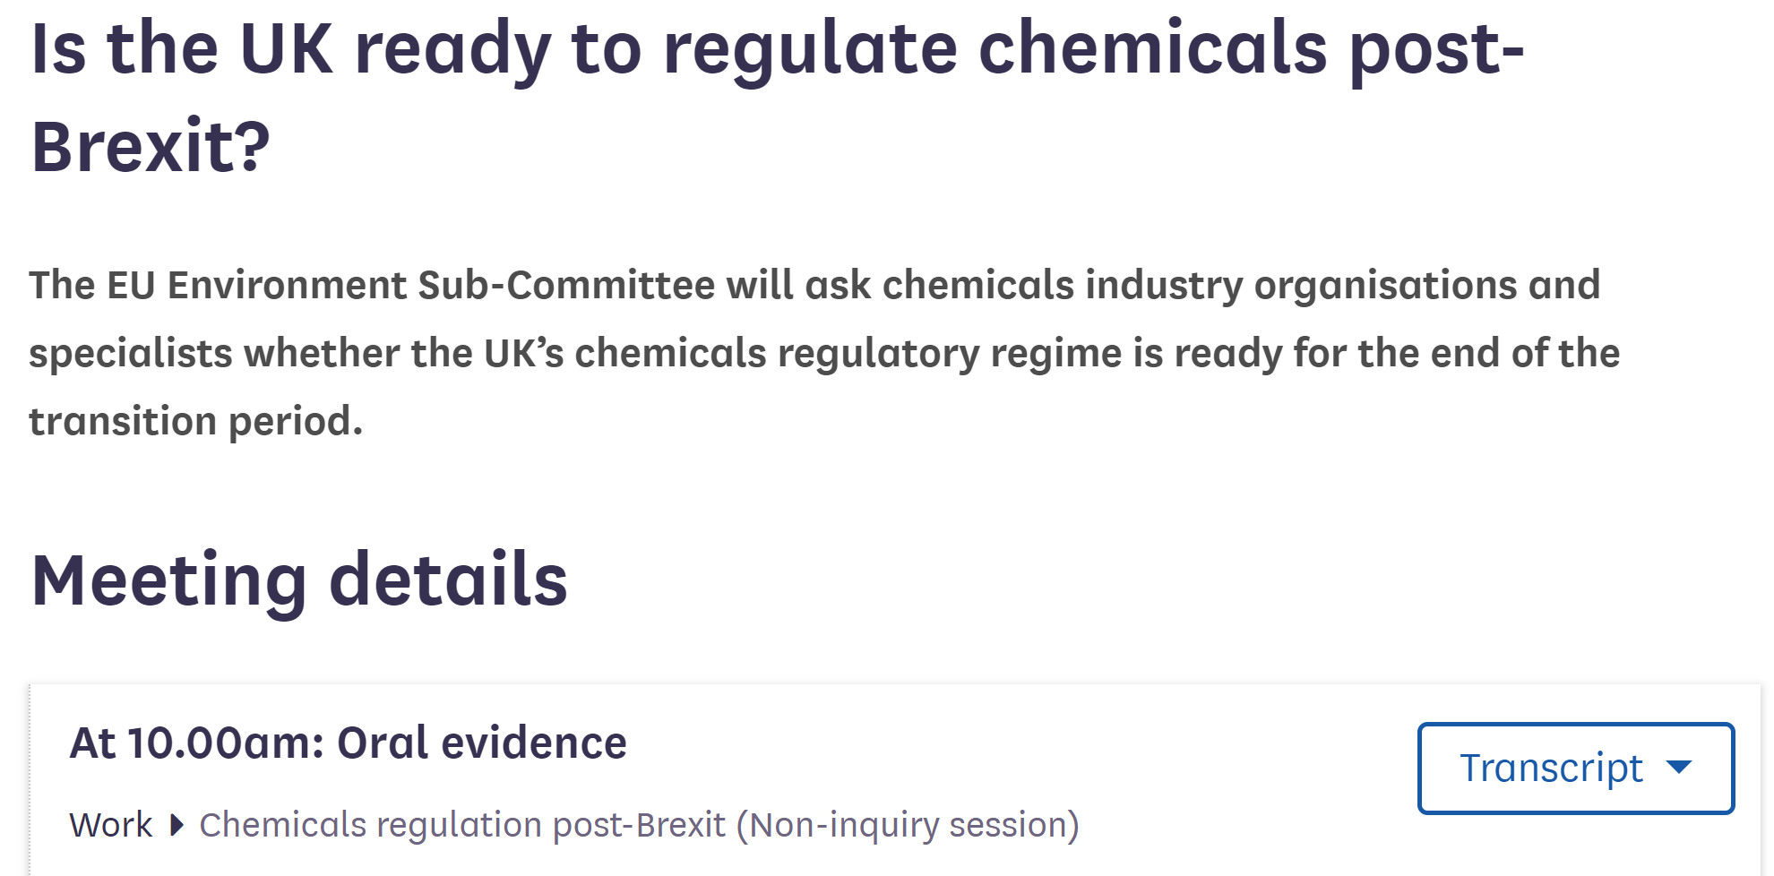The height and width of the screenshot is (876, 1774).
Task: Open the Transcript dropdown button
Action: (1575, 768)
